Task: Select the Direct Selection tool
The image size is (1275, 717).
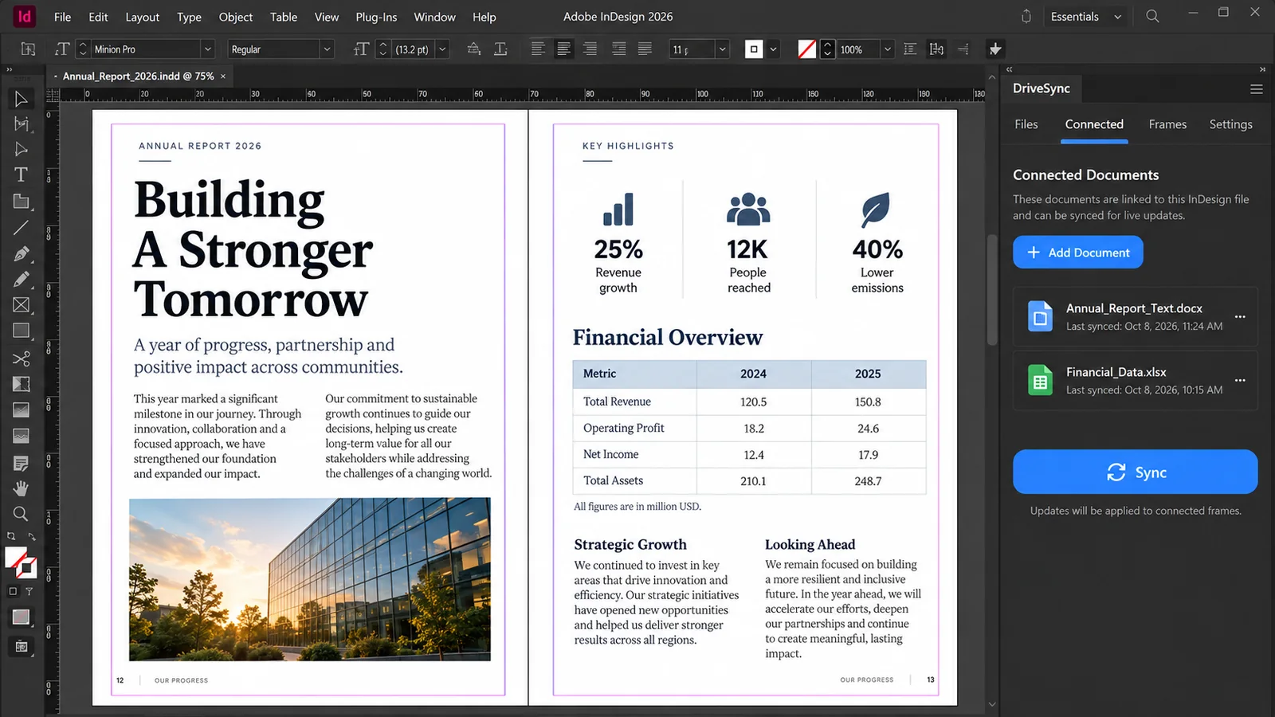Action: (21, 149)
